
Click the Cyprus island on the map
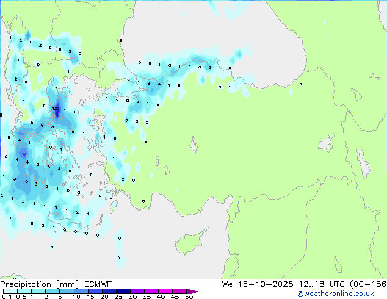[x=189, y=243]
